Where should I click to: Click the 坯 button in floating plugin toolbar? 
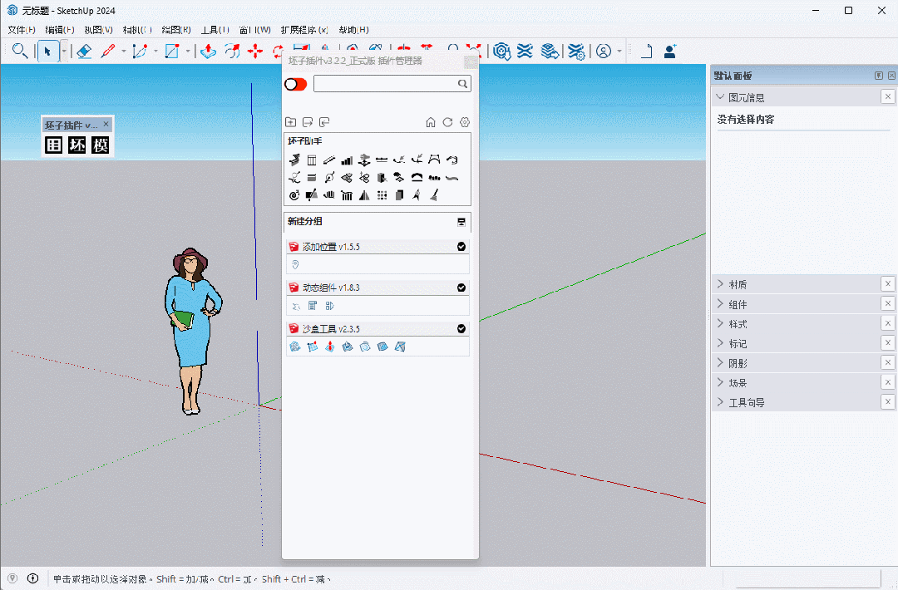coord(77,145)
